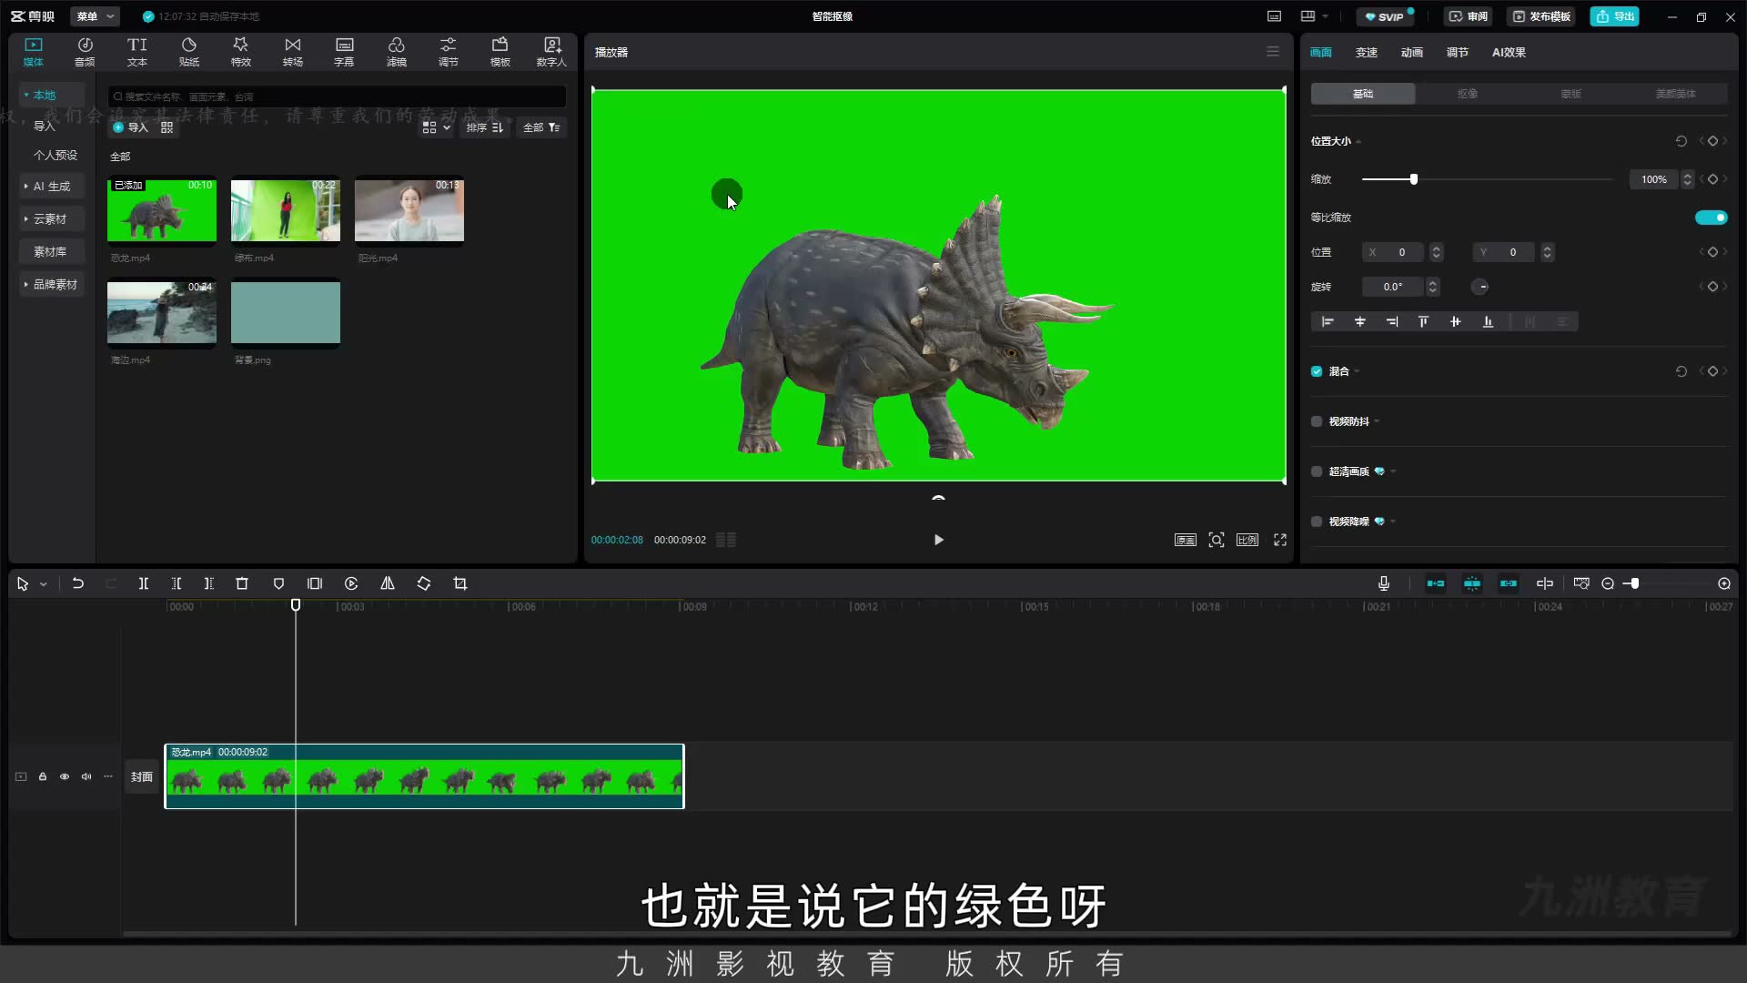Click the crop tool icon

pyautogui.click(x=460, y=583)
